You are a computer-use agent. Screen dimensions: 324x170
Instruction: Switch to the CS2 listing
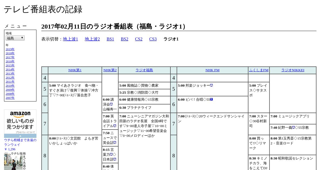tap(139, 39)
